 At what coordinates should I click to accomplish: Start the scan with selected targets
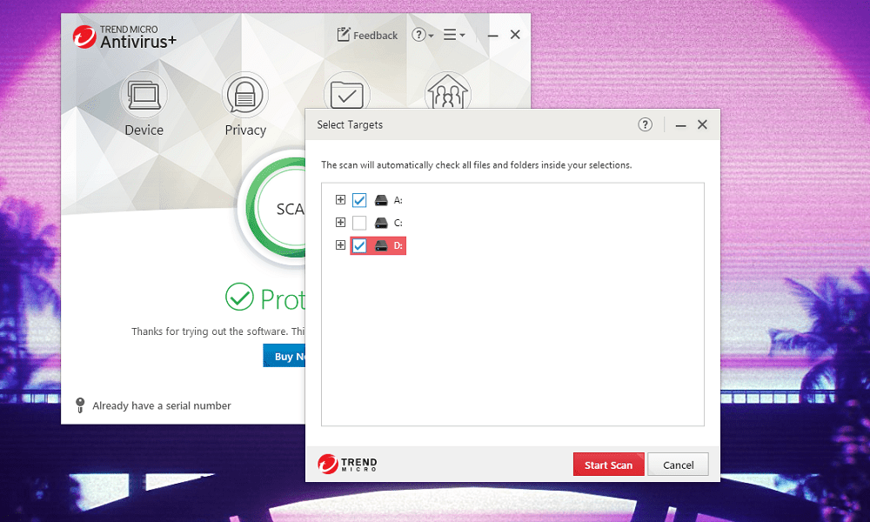(x=608, y=465)
